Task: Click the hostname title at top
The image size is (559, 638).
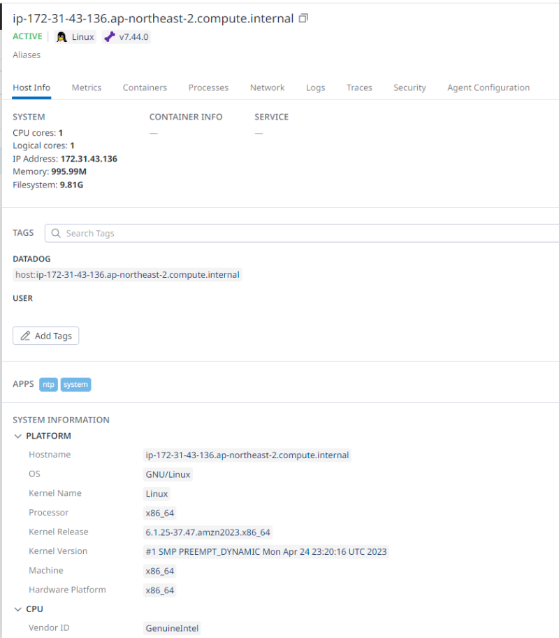Action: pos(153,18)
